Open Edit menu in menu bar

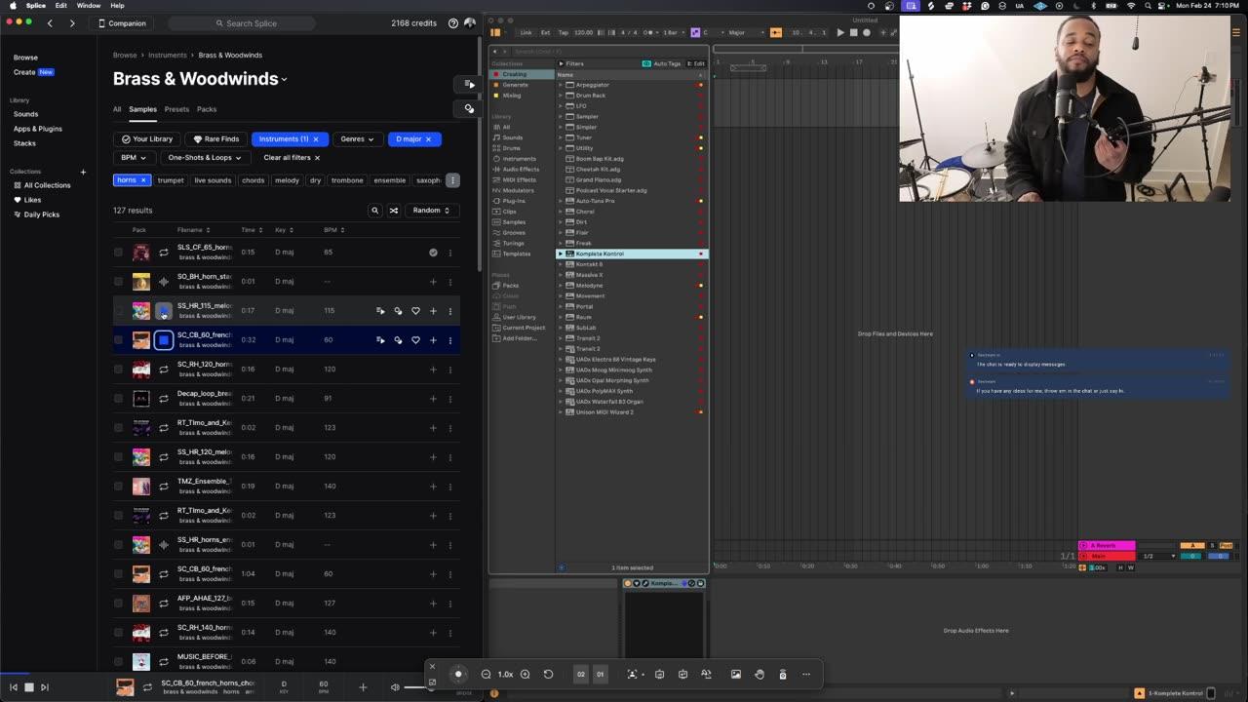pos(60,6)
